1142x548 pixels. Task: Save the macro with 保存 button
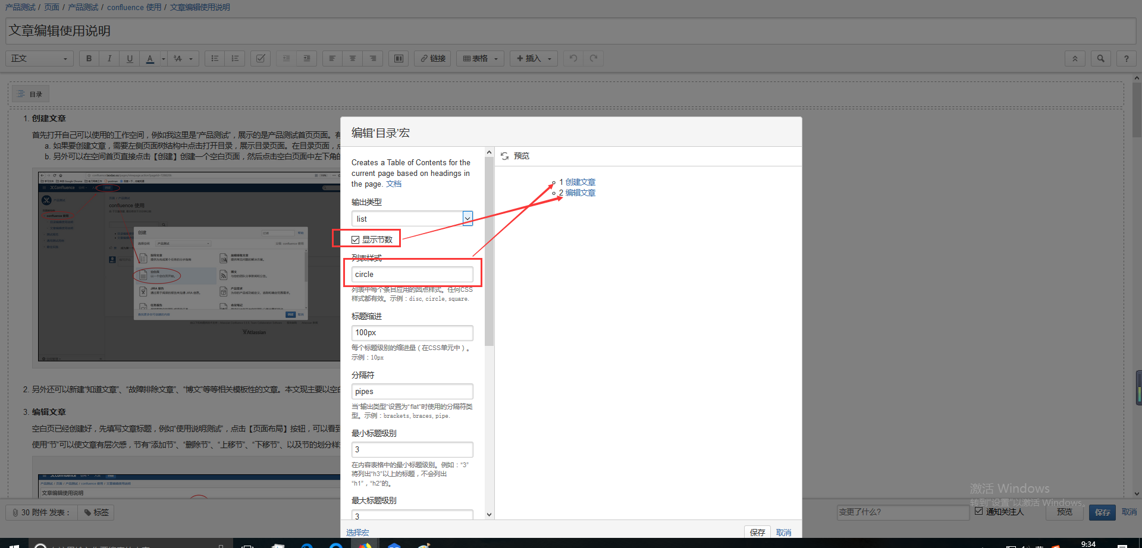[757, 532]
